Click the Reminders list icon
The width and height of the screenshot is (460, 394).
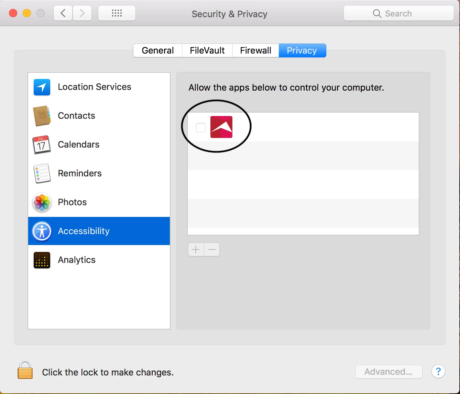[x=42, y=173]
